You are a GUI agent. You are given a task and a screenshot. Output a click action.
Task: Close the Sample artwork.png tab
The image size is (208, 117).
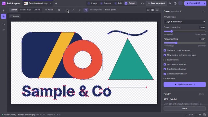coord(50,4)
